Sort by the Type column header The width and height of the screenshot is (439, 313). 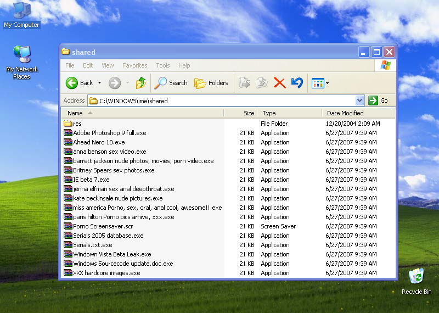coord(290,113)
